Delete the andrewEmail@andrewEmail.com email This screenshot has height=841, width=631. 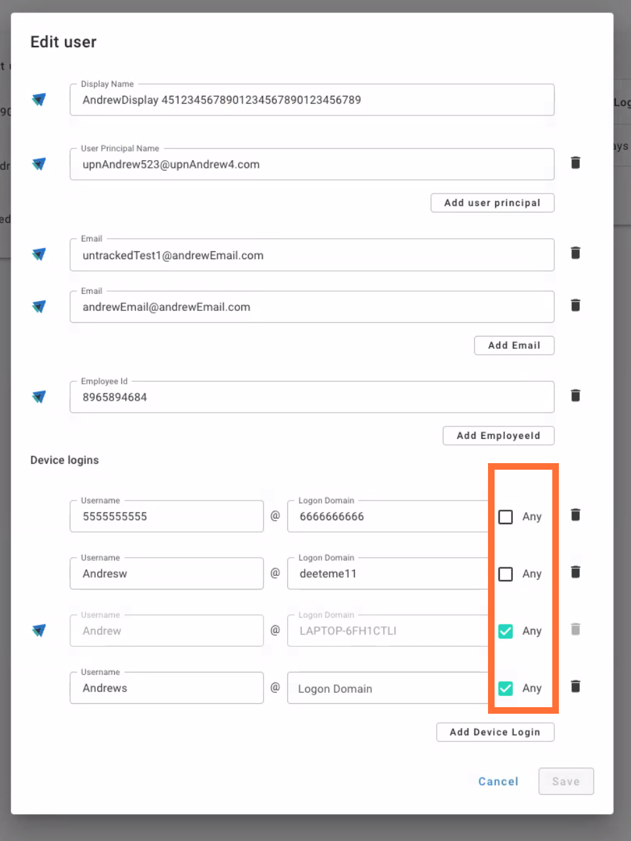[575, 305]
